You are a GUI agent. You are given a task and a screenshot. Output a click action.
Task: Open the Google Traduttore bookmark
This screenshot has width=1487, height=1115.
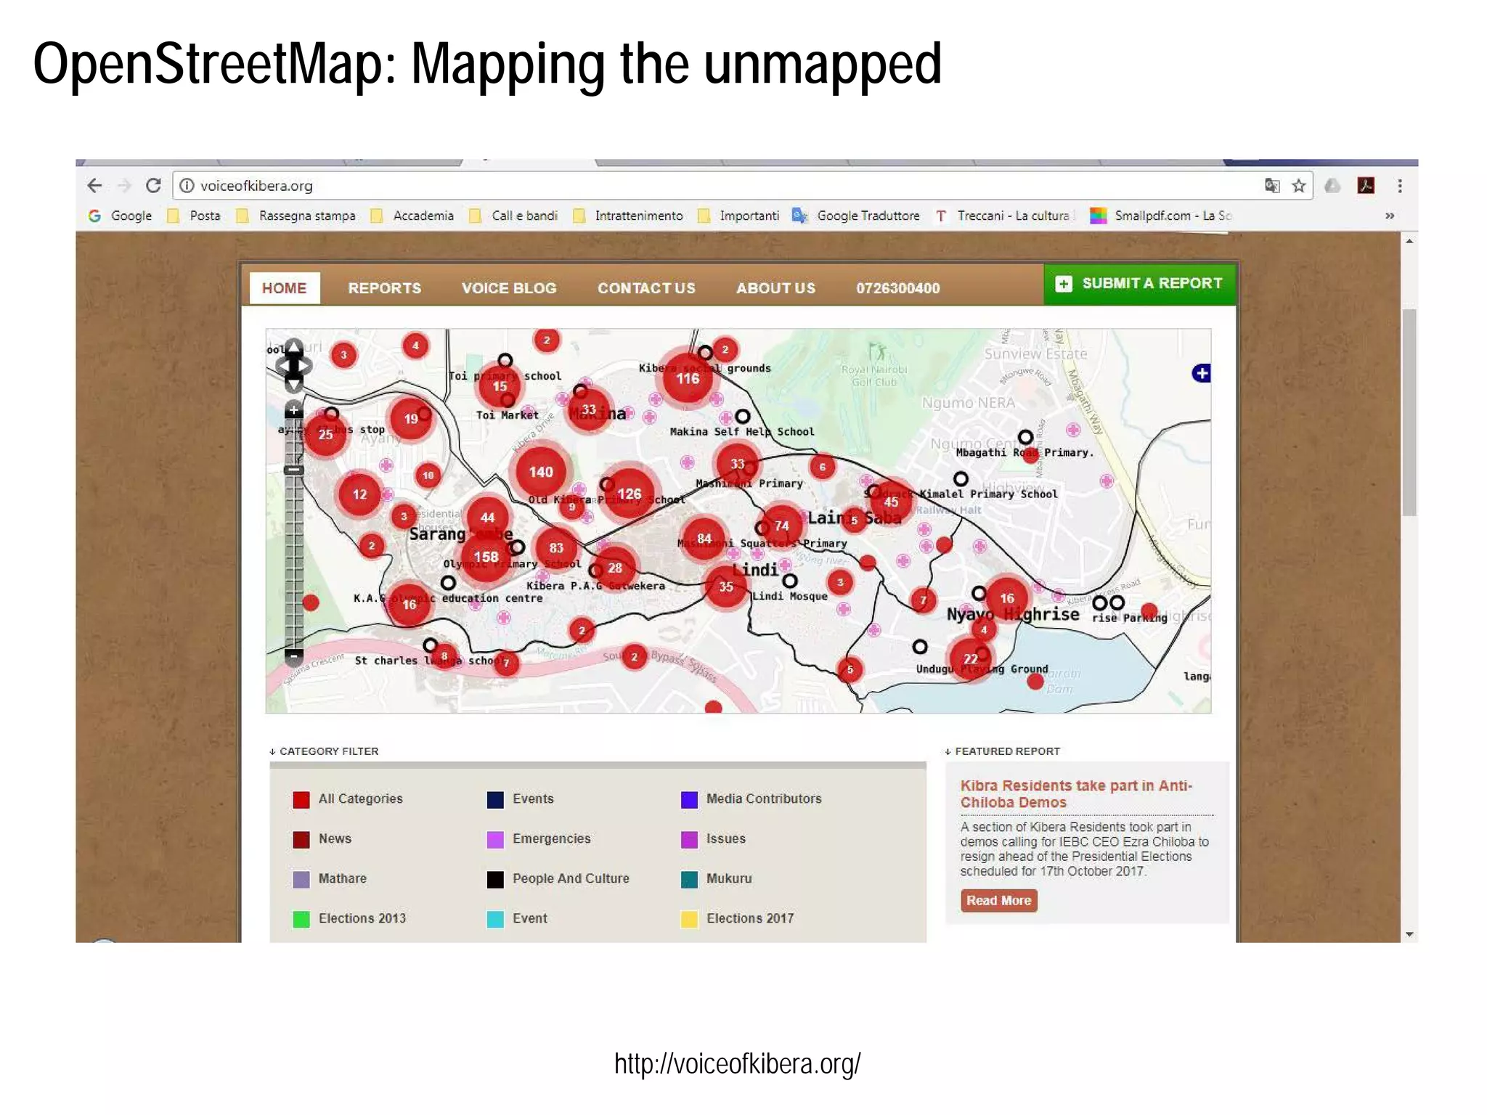(856, 216)
